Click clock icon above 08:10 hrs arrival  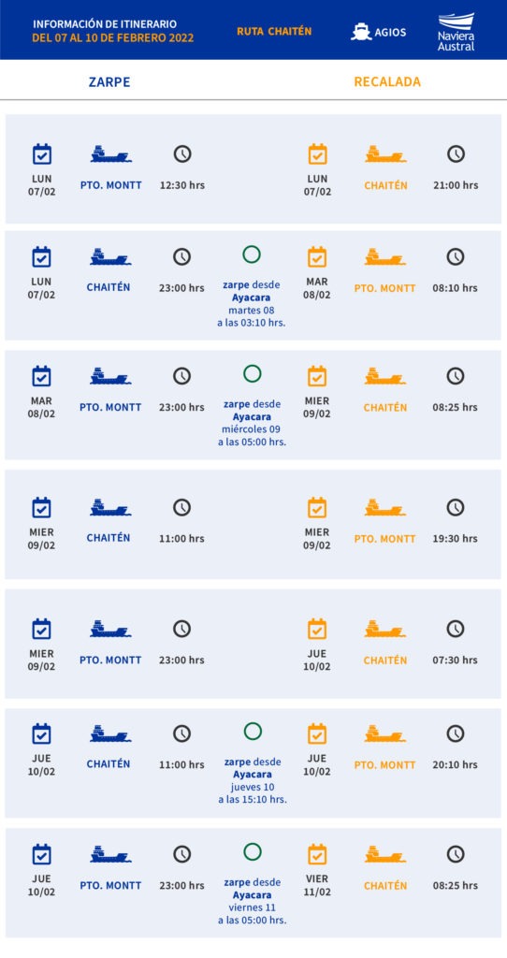455,256
